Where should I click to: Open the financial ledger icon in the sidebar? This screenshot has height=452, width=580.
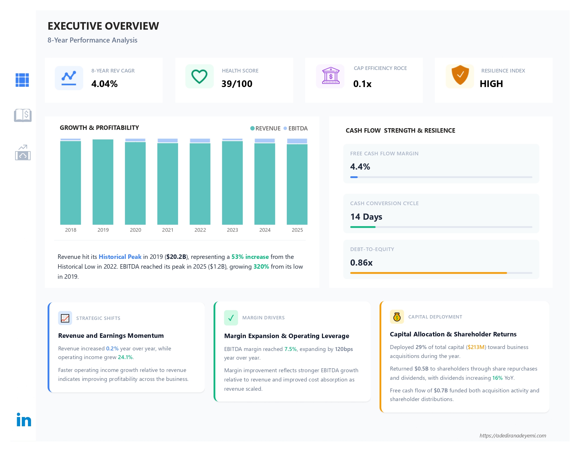(x=22, y=115)
